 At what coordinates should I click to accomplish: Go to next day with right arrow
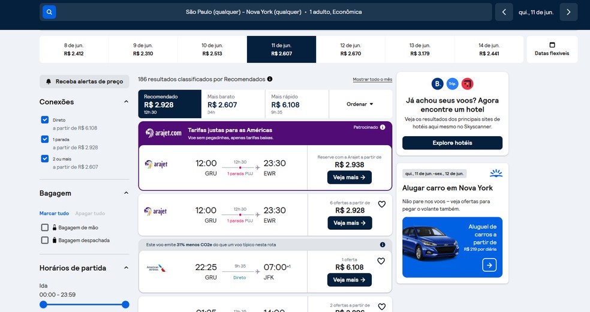568,12
